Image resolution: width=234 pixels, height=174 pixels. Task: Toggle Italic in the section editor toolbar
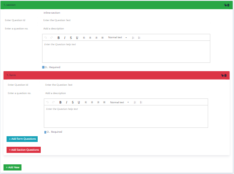64,38
